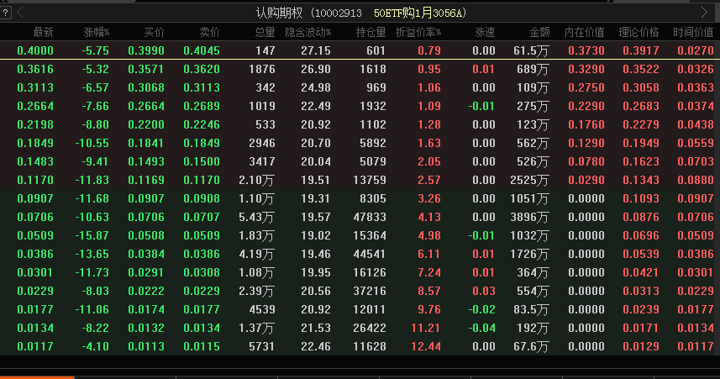This screenshot has height=379, width=720.
Task: Click open interest 44541
Action: pyautogui.click(x=370, y=254)
